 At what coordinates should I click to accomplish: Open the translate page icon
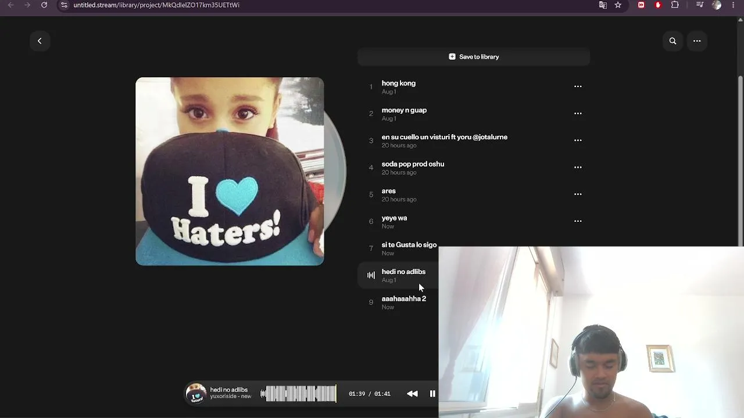(603, 5)
